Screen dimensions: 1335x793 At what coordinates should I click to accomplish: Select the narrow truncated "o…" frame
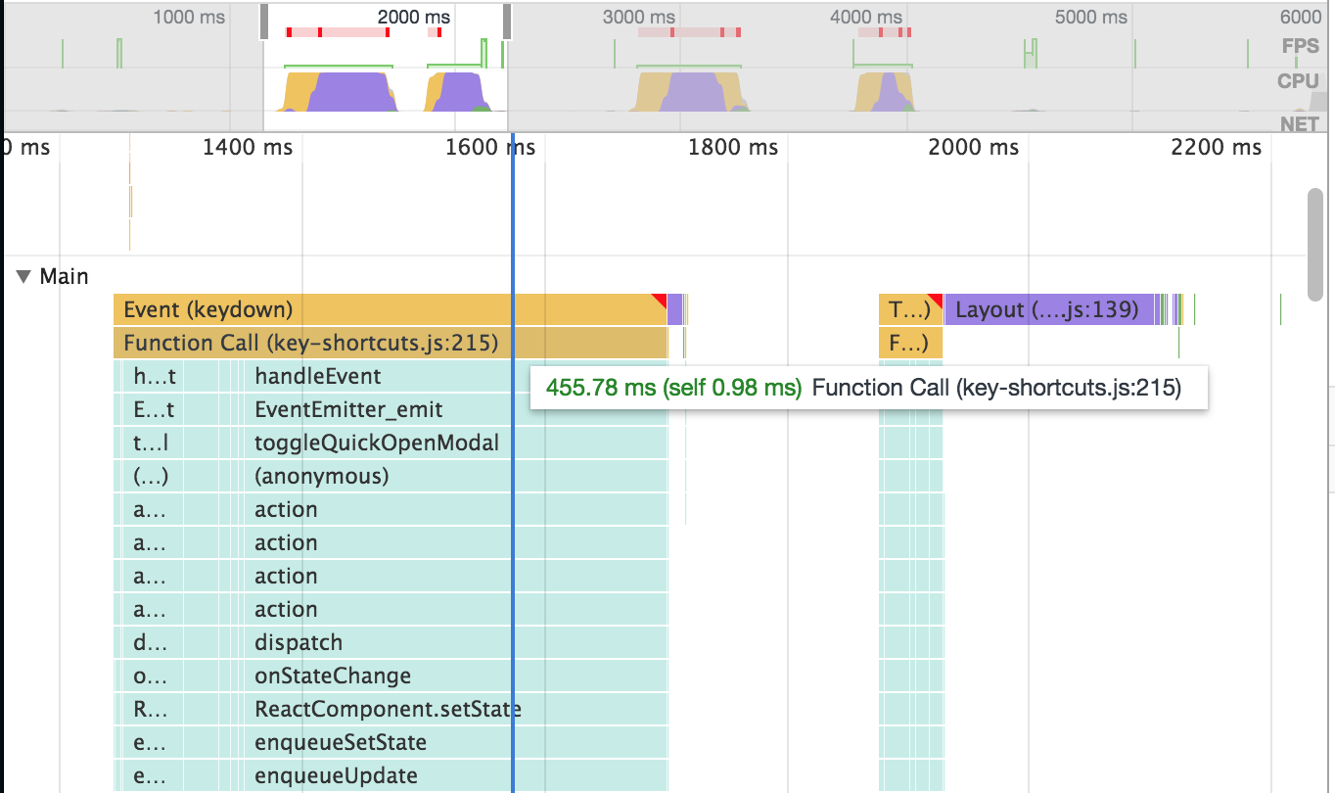tap(155, 676)
